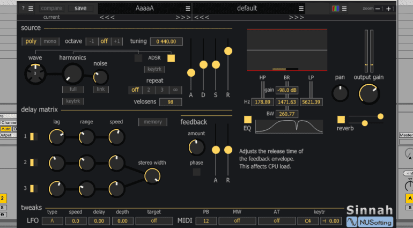The height and width of the screenshot is (228, 413).
Task: Click the save button
Action: click(80, 9)
